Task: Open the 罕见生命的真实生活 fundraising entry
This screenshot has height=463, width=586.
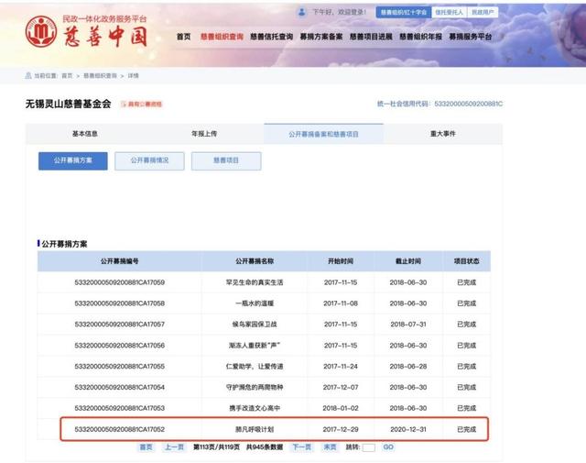Action: pos(255,282)
